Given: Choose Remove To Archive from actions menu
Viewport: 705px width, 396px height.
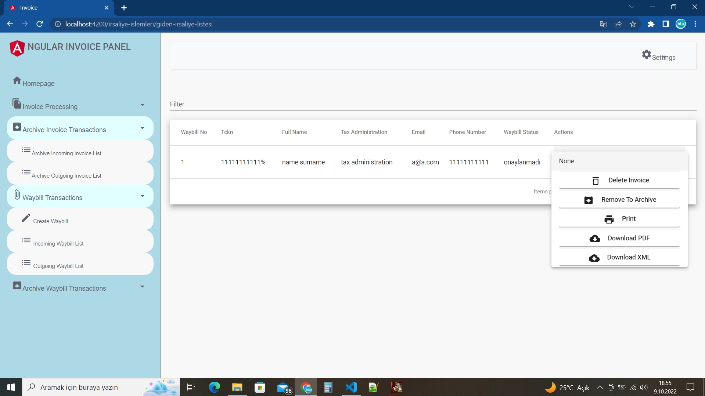Looking at the screenshot, I should (619, 200).
